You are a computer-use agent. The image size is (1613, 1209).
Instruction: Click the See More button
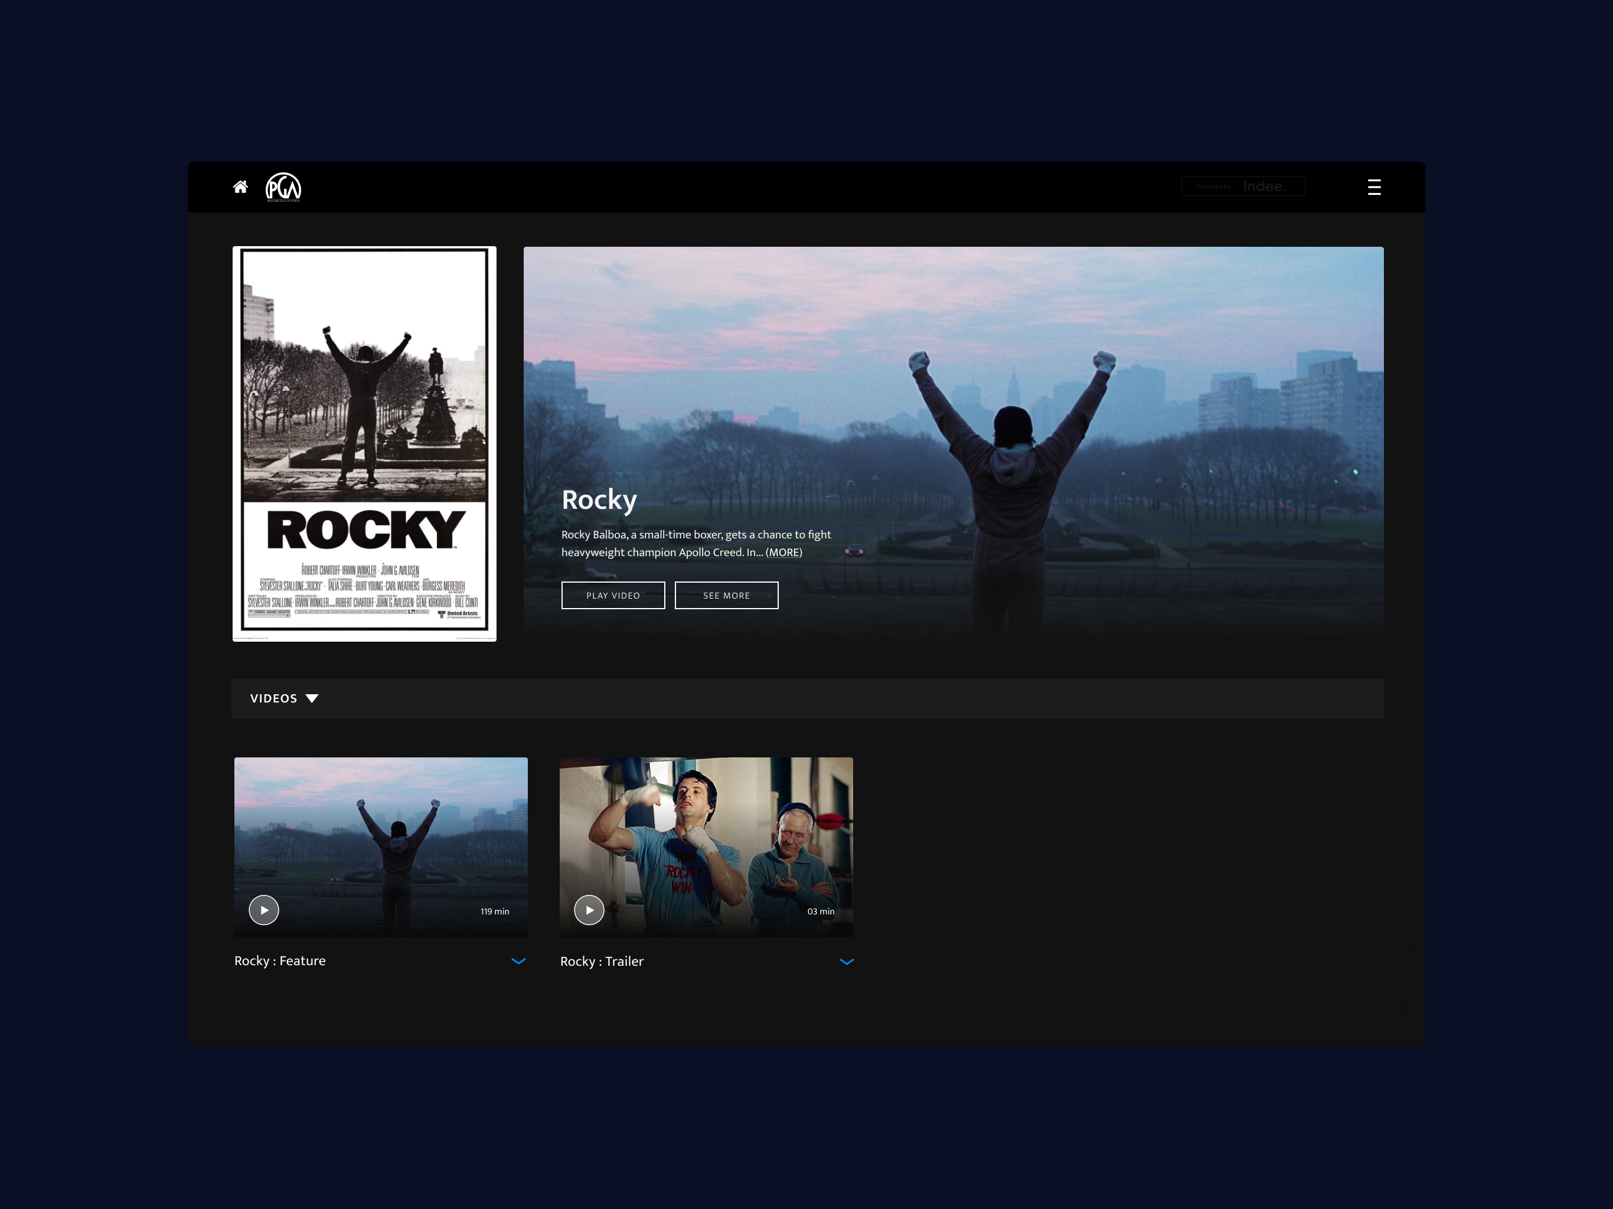click(726, 595)
